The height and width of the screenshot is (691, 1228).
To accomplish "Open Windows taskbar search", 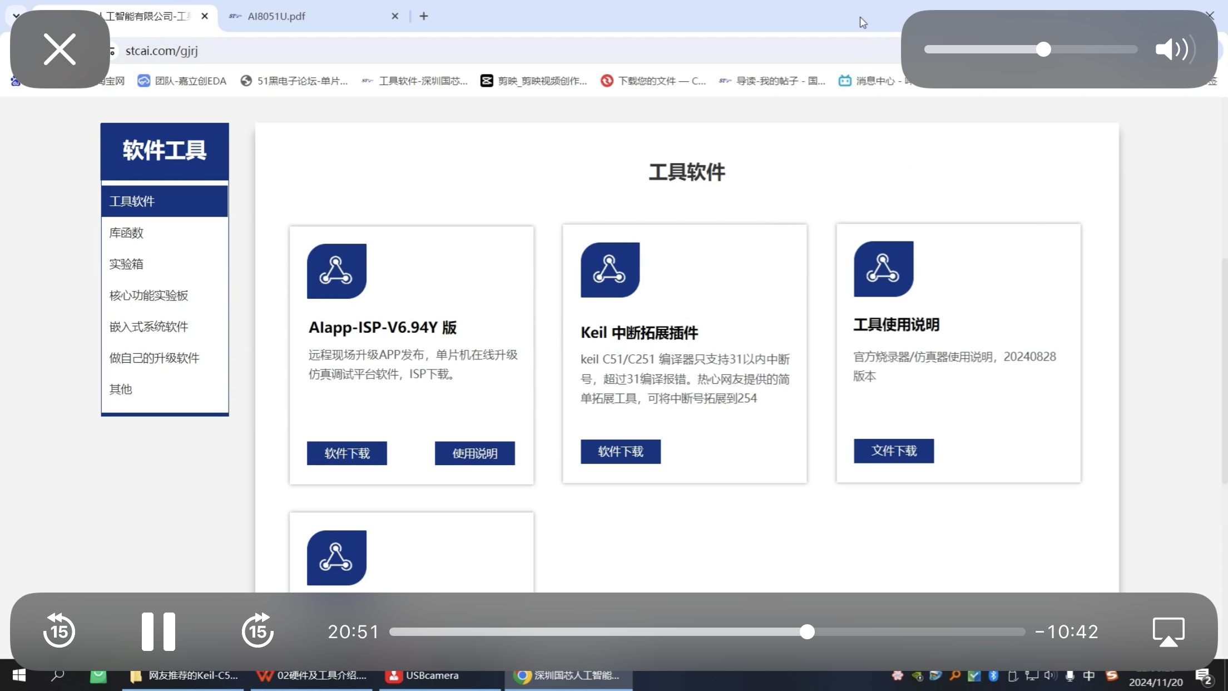I will pyautogui.click(x=58, y=675).
